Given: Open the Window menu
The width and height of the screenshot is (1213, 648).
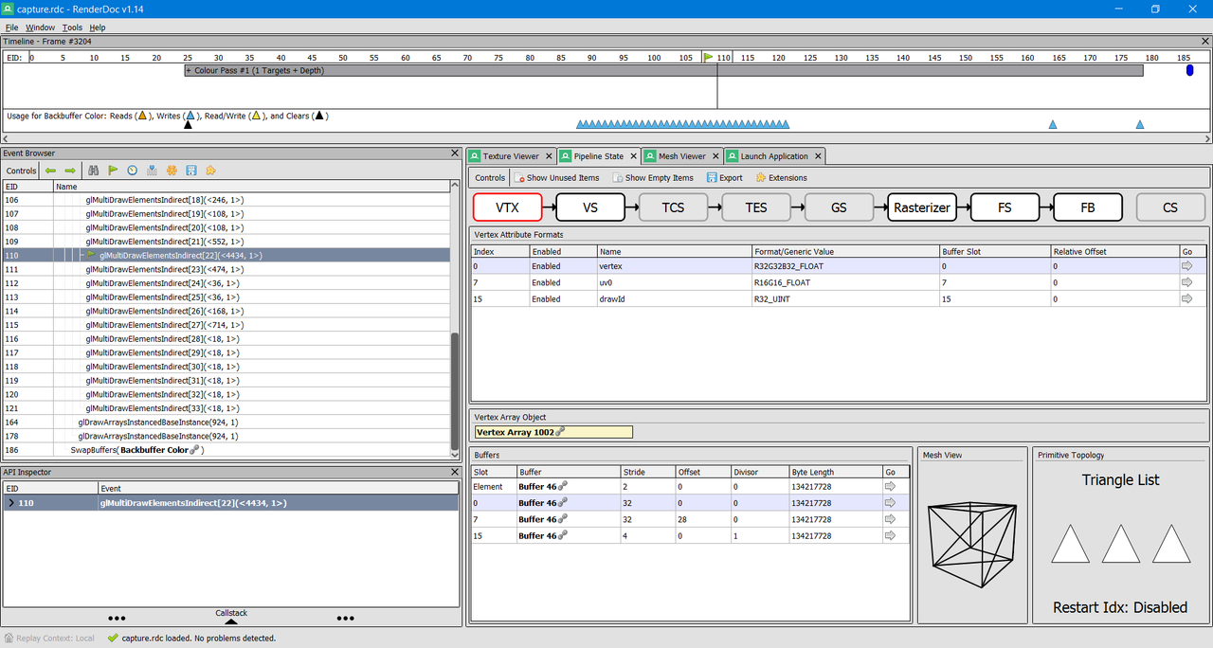Looking at the screenshot, I should [x=41, y=27].
